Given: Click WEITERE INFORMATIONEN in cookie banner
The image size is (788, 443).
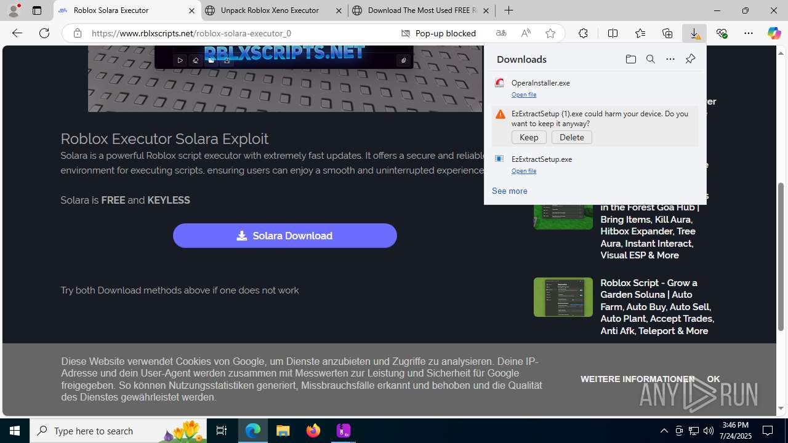Looking at the screenshot, I should click(637, 379).
